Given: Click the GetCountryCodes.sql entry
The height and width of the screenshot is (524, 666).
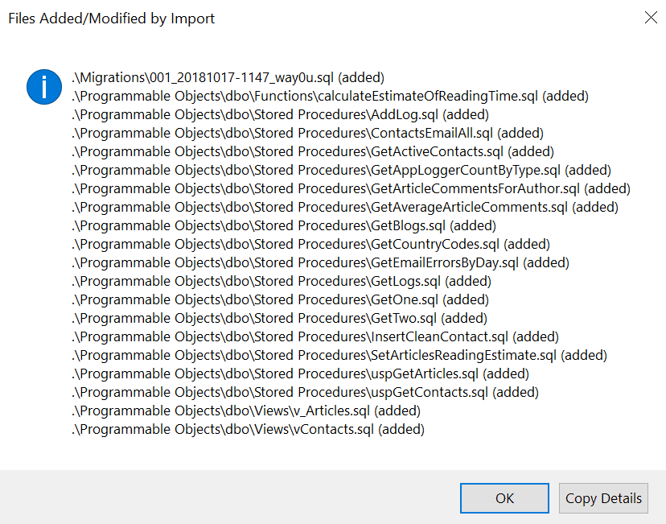Looking at the screenshot, I should 311,245.
